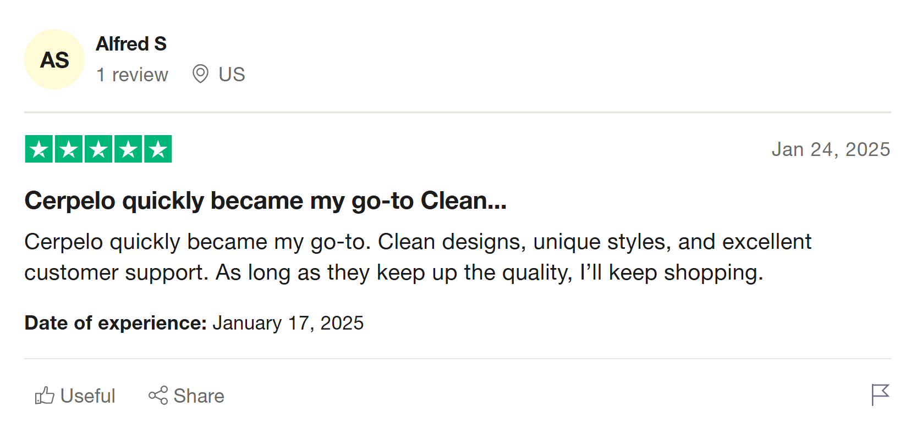The width and height of the screenshot is (911, 429).
Task: Open the review title "Cerpelo quickly became my go-to Clean..."
Action: [265, 200]
